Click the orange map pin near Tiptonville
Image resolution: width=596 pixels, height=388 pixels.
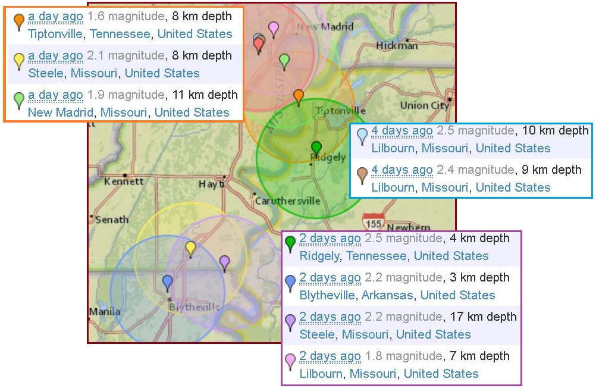tap(299, 96)
